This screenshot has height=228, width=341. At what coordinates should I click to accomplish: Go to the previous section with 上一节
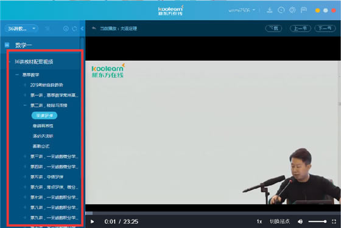[300, 28]
